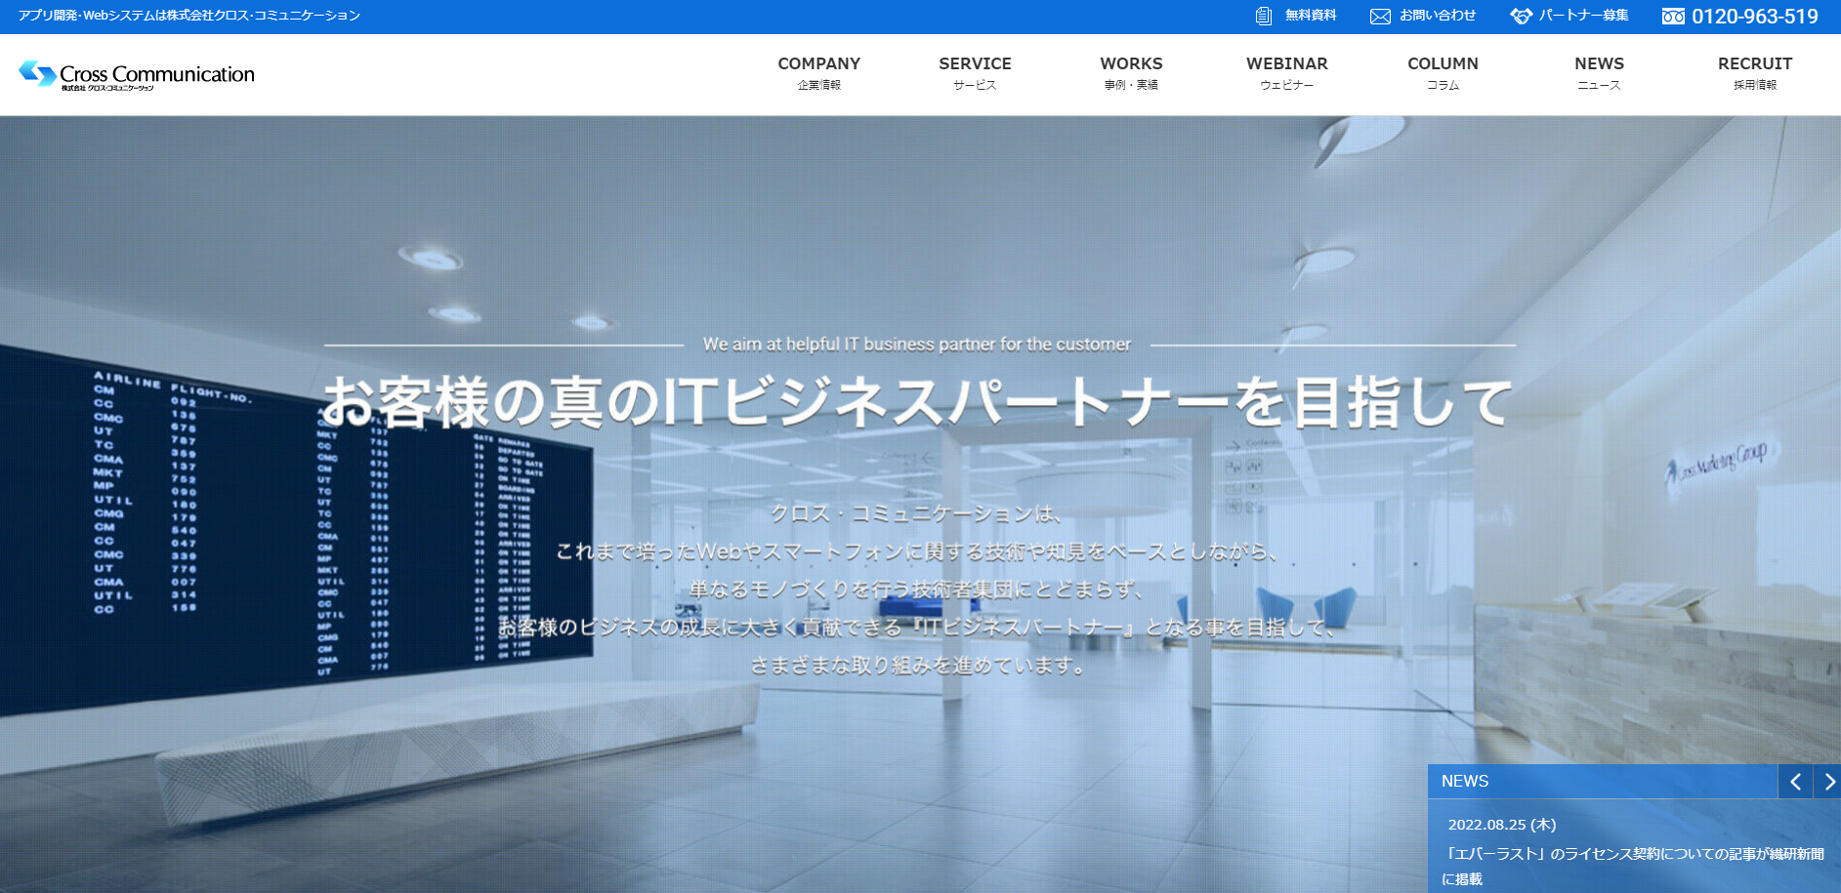Show previous news item with left arrow
Image resolution: width=1841 pixels, height=893 pixels.
click(1795, 782)
